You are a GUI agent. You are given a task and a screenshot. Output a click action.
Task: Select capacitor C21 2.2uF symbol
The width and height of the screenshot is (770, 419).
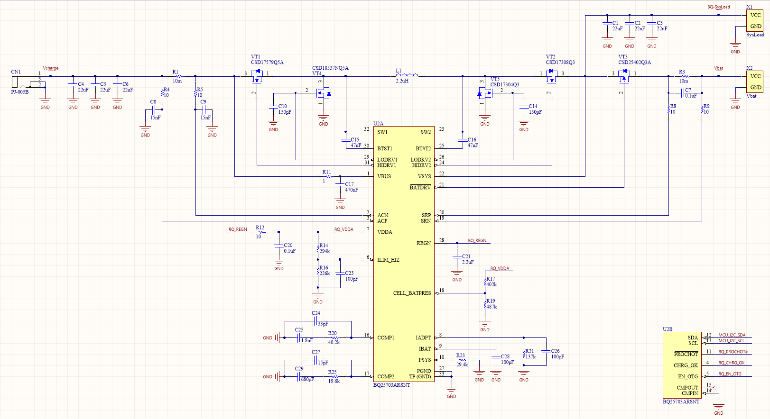(x=457, y=257)
